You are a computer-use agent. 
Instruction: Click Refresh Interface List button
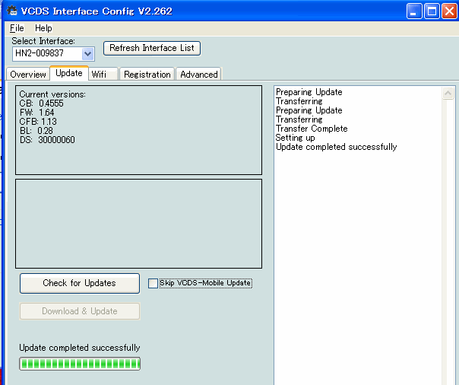[x=152, y=48]
